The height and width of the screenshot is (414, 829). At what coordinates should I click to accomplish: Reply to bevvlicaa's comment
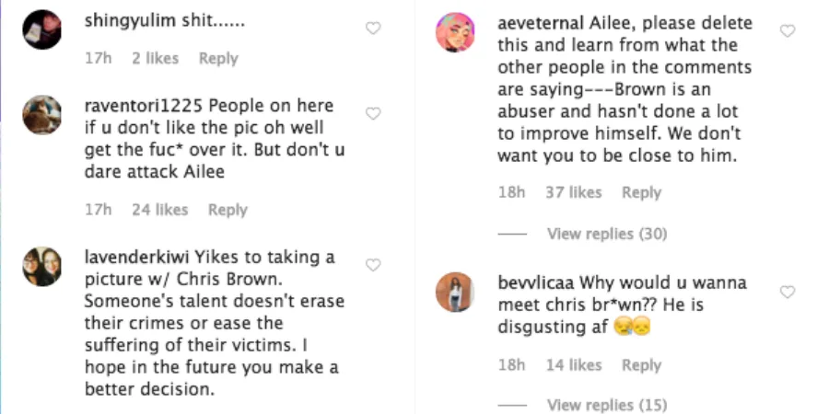pyautogui.click(x=641, y=365)
